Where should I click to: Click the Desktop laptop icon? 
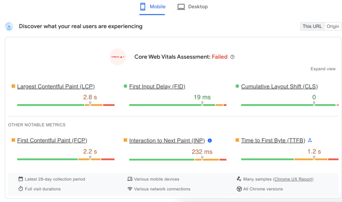coord(181,6)
